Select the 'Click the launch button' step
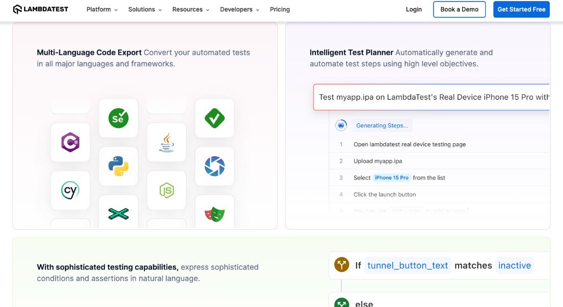This screenshot has width=563, height=307. click(384, 194)
